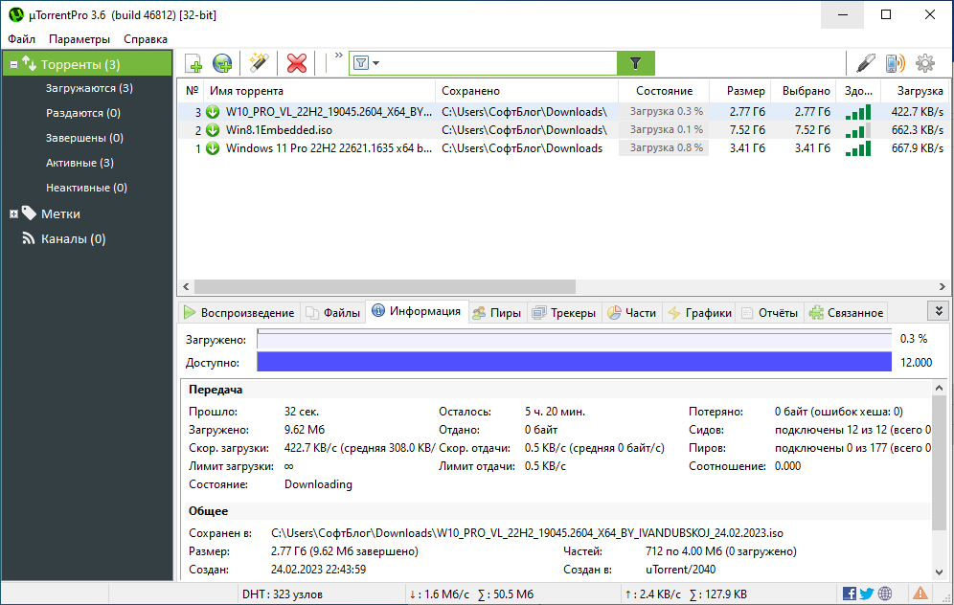
Task: Switch to the Пиры tab
Action: (497, 311)
